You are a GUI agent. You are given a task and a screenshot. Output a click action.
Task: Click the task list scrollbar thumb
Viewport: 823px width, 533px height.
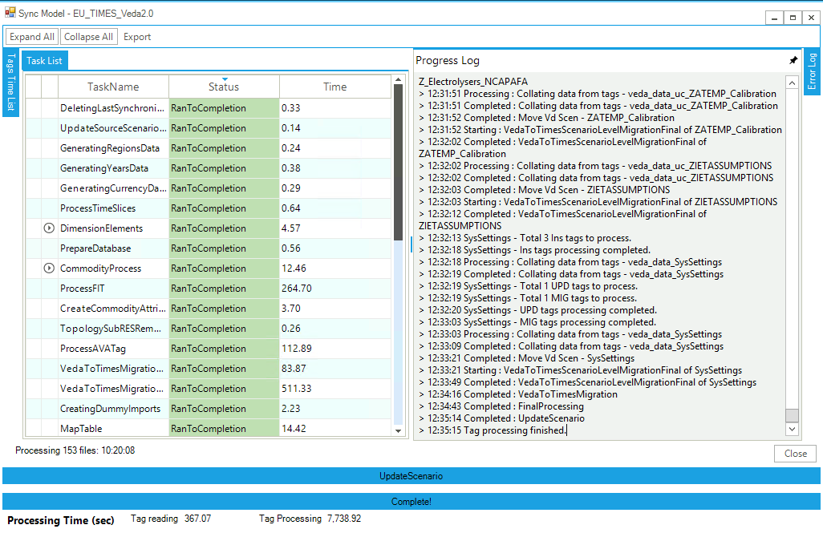pyautogui.click(x=399, y=162)
